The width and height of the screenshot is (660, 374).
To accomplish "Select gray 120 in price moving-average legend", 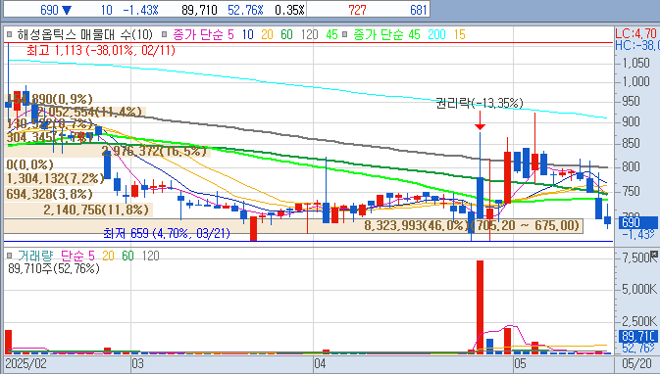I will 309,35.
